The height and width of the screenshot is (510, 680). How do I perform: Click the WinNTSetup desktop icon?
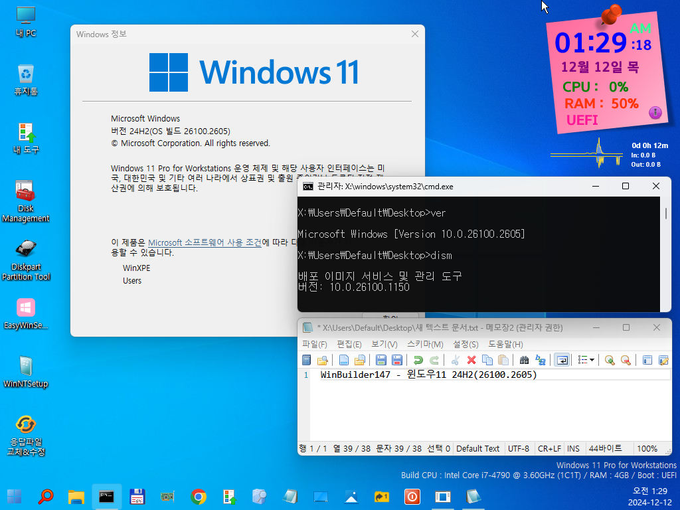point(26,372)
